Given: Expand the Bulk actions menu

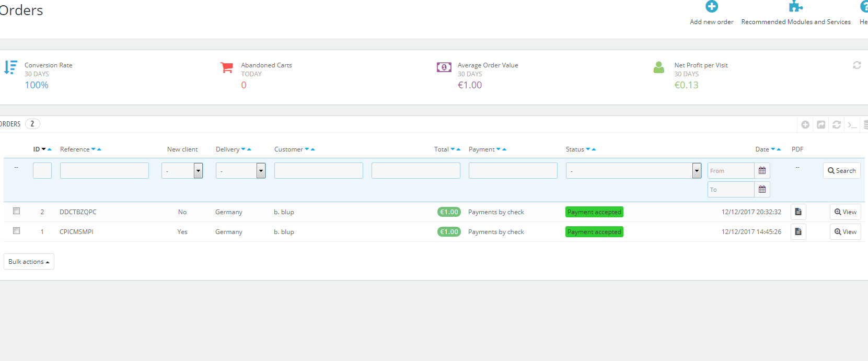Looking at the screenshot, I should 29,262.
